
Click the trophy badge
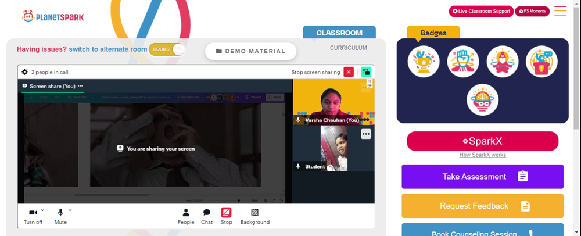(424, 62)
